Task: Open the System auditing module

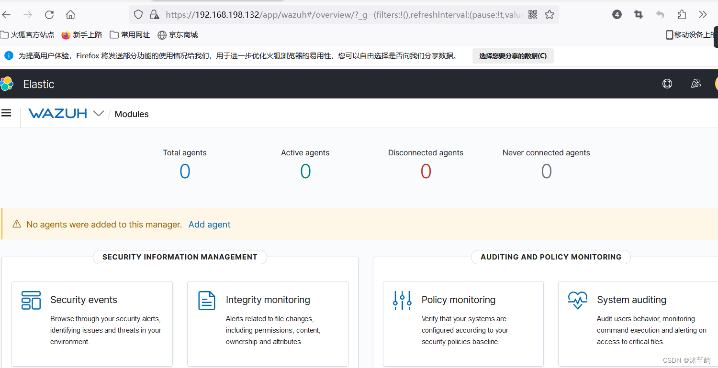Action: click(632, 300)
